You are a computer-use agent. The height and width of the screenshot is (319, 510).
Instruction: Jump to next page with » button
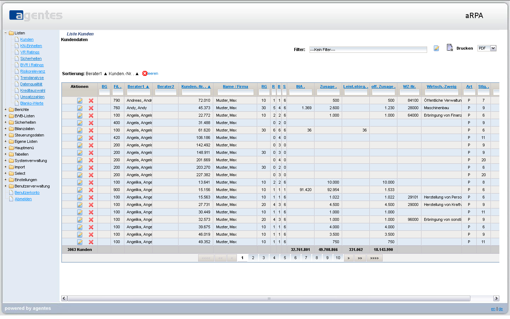click(348, 258)
